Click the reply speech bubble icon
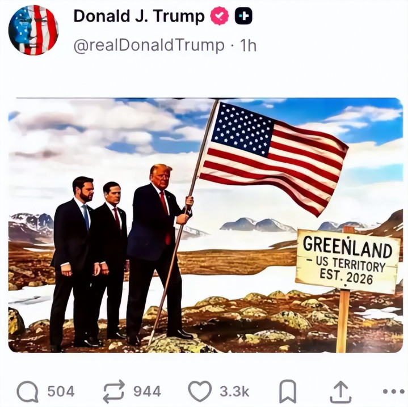This screenshot has width=408, height=407. click(28, 391)
